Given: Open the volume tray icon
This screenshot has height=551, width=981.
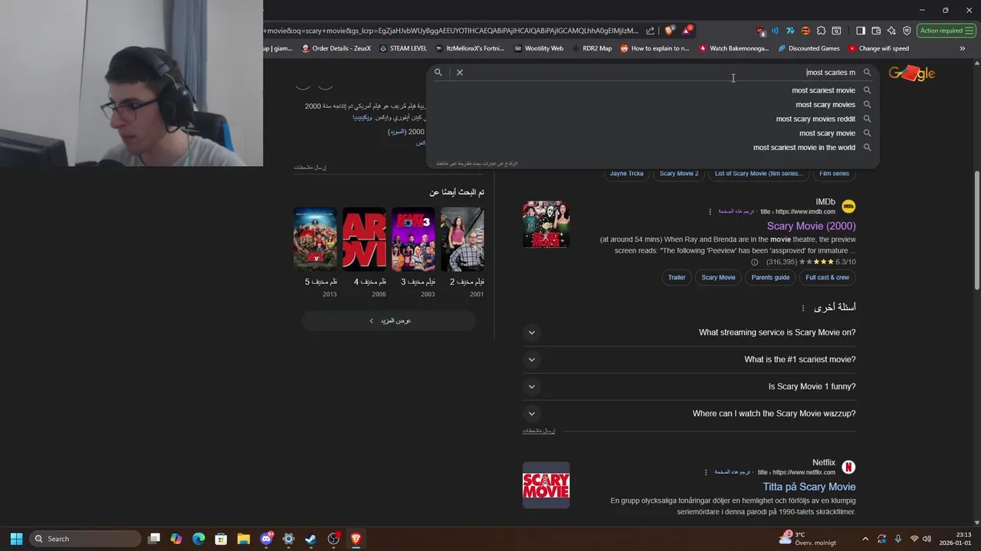Looking at the screenshot, I should tap(927, 539).
